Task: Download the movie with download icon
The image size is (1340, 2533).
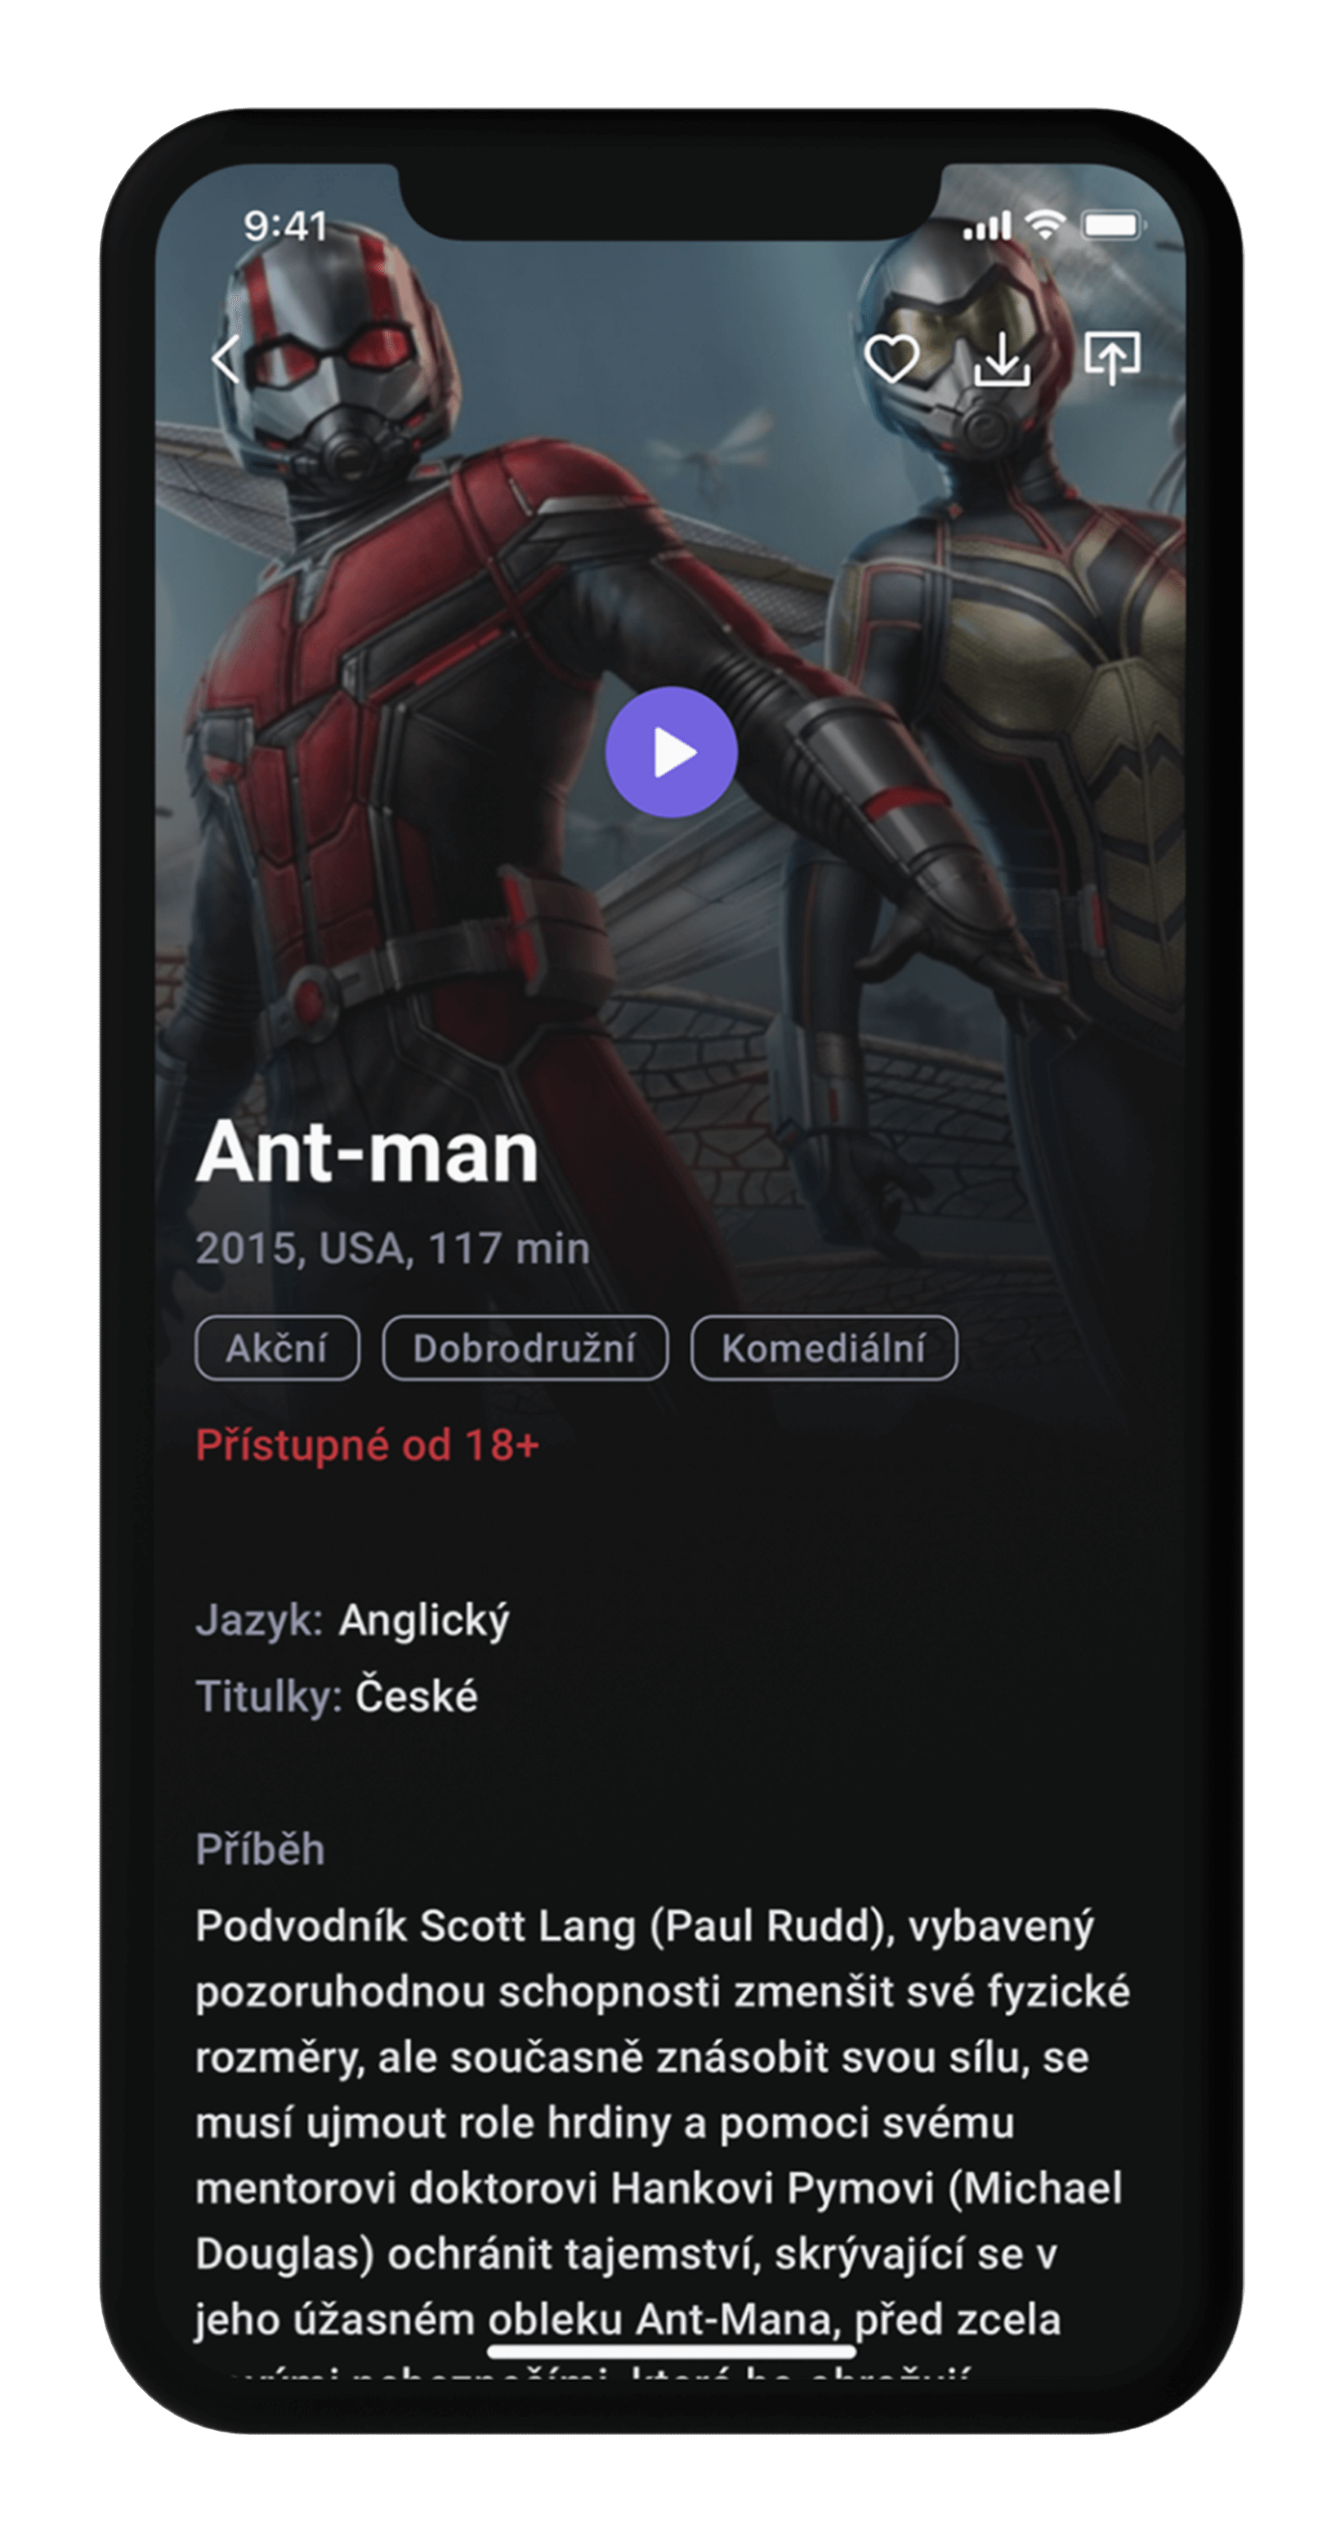Action: (1002, 359)
